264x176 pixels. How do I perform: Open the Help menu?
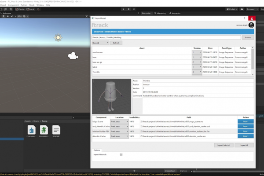48,5
